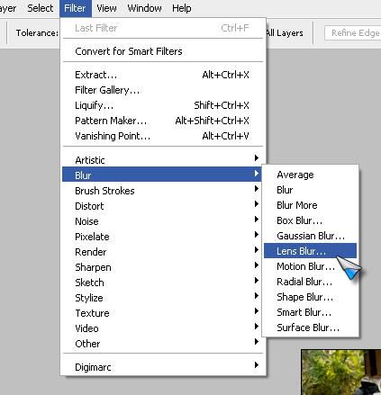Open the View menu
The image size is (381, 395).
click(106, 8)
